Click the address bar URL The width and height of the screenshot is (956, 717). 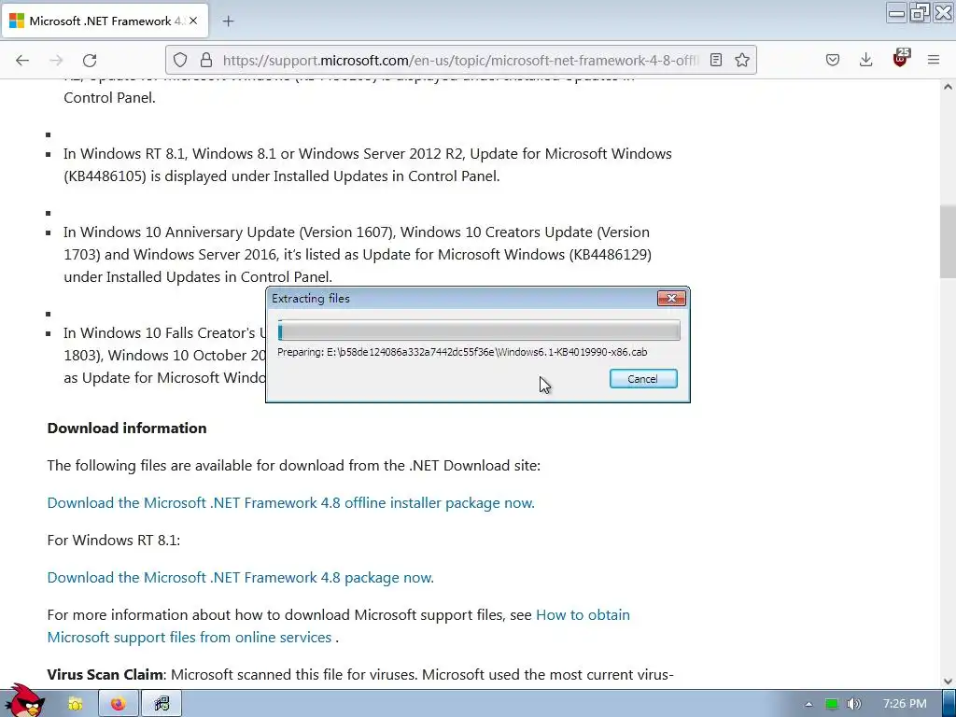(x=460, y=60)
